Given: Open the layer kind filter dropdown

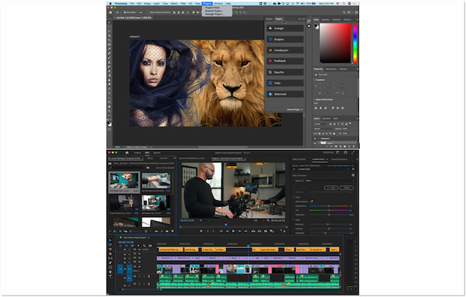Looking at the screenshot, I should 320,124.
